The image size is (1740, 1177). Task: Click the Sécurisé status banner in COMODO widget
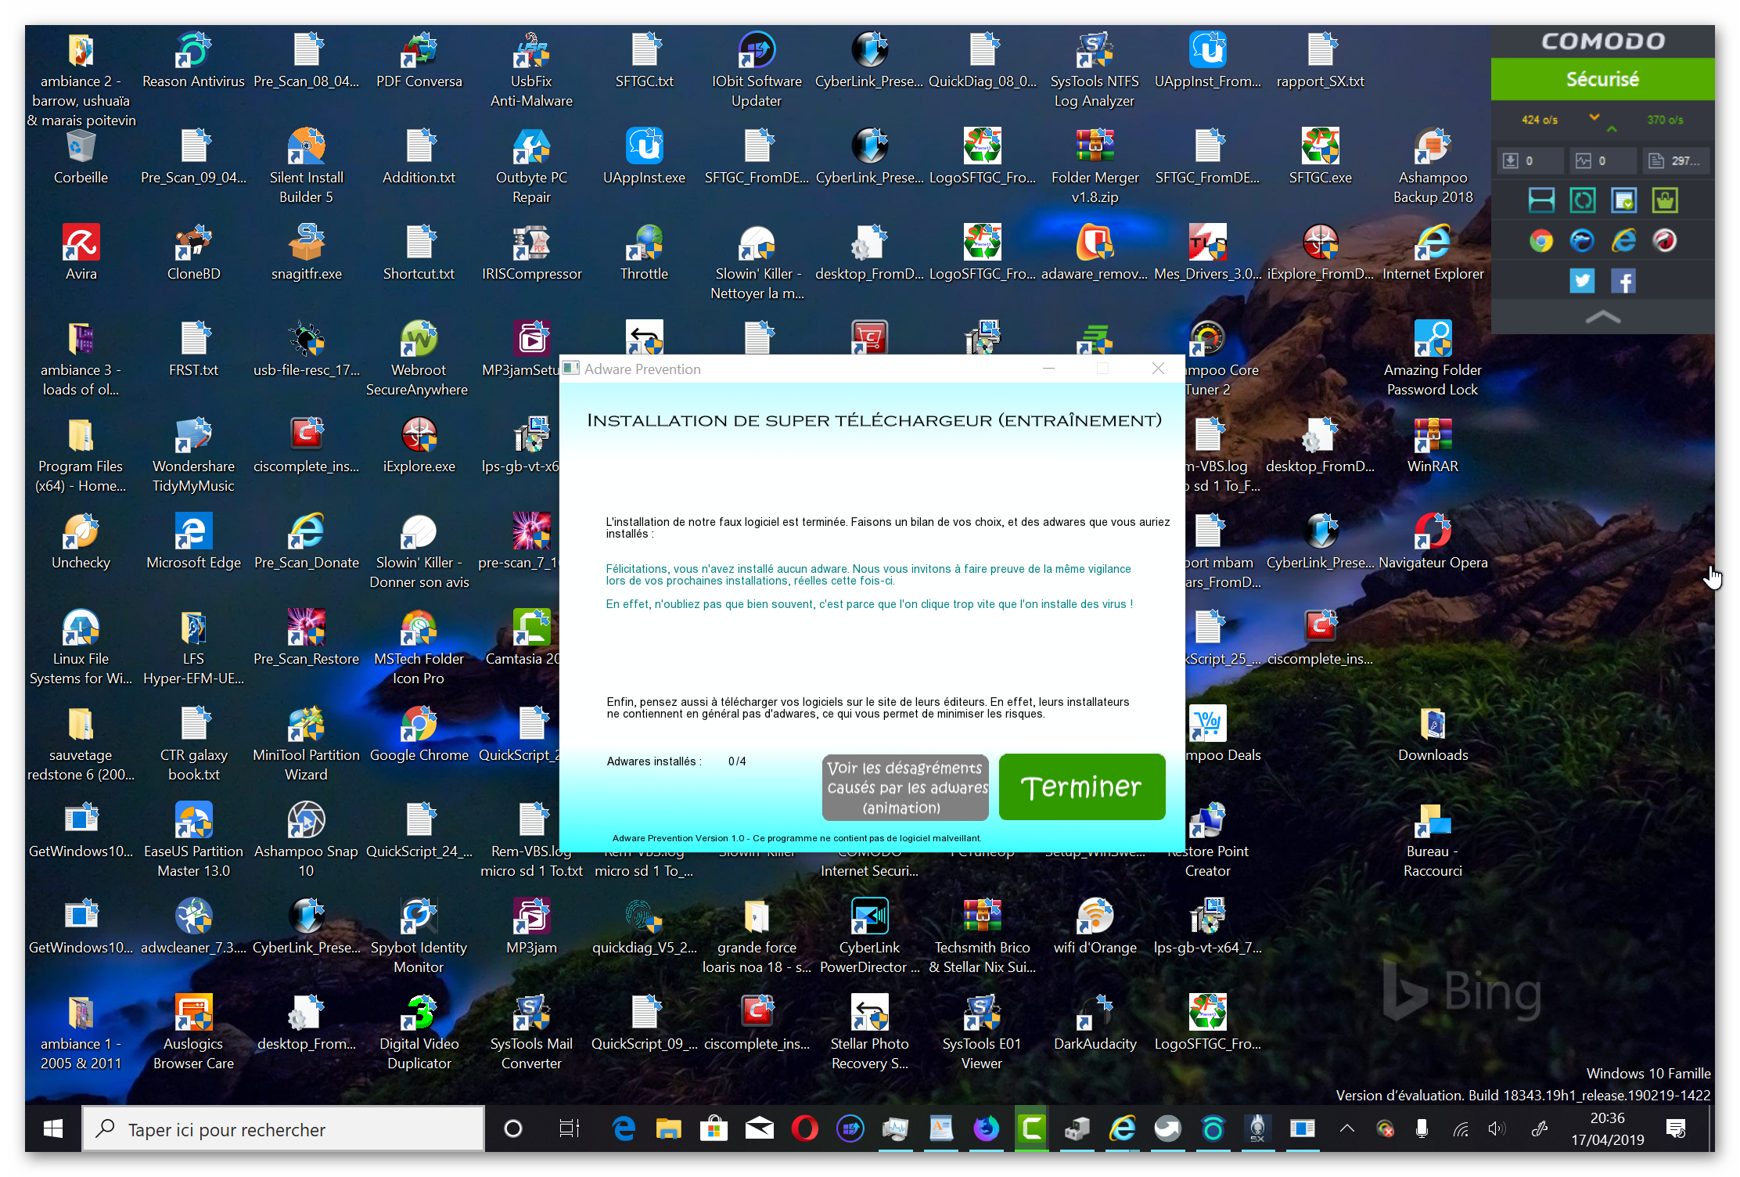1602,79
